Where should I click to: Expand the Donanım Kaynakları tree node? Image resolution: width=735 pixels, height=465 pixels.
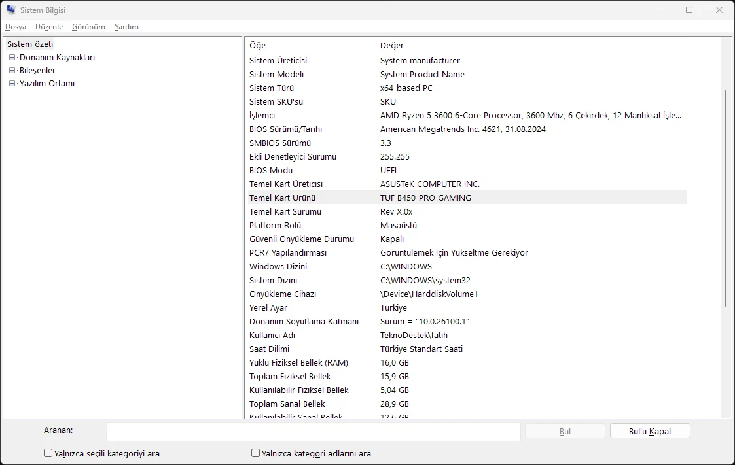coord(12,57)
